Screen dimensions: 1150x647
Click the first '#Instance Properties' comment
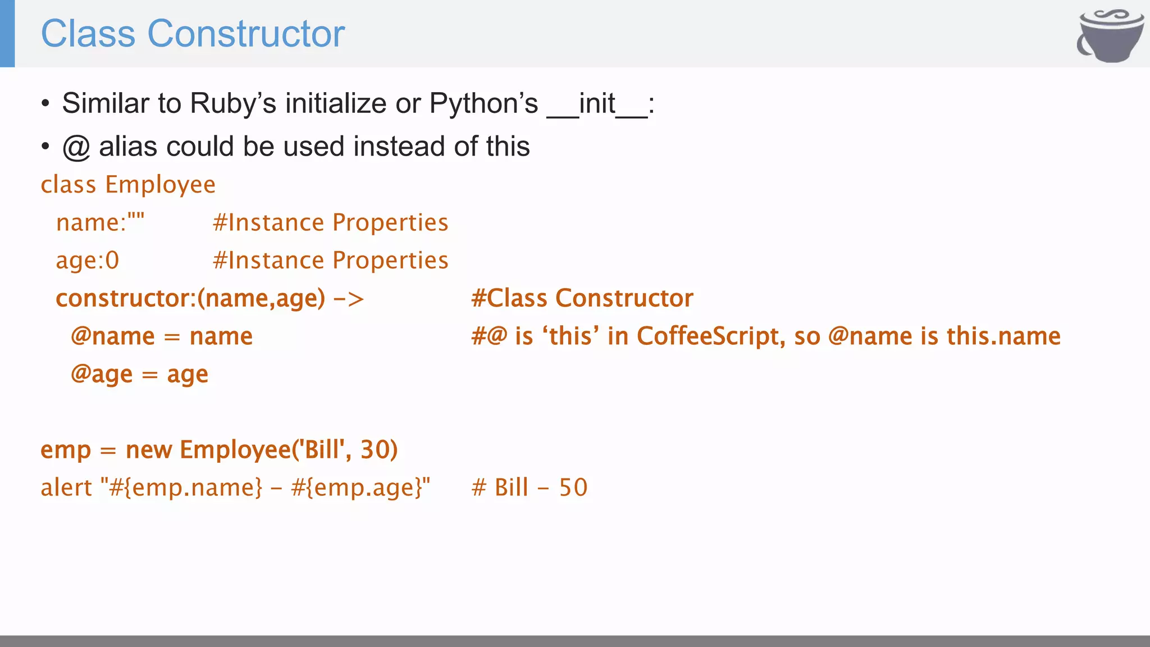pyautogui.click(x=331, y=222)
